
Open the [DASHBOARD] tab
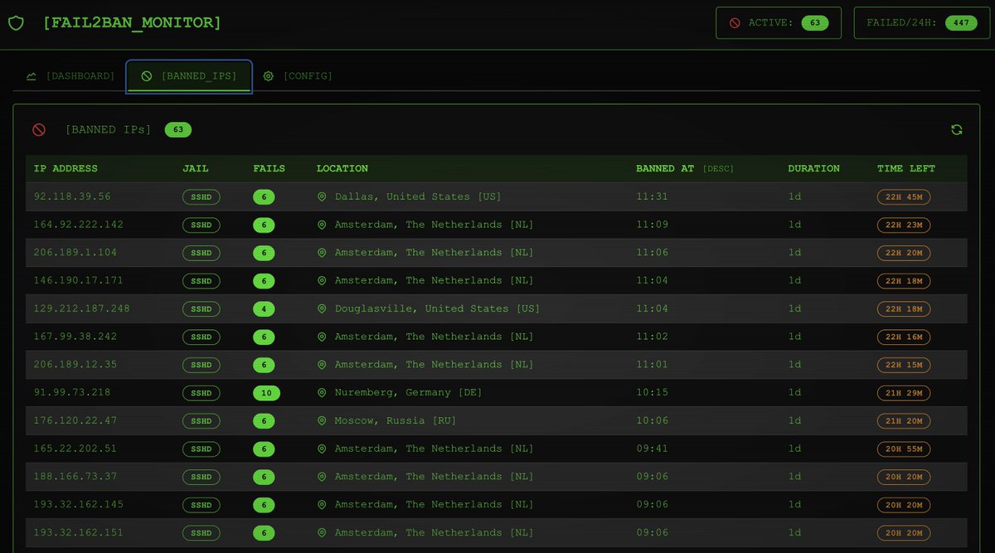point(70,76)
